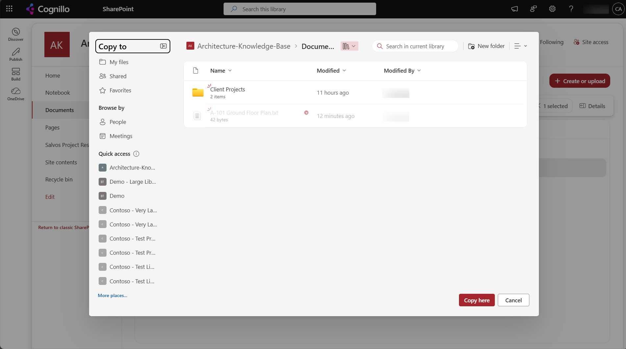Click the Copy here button

pos(477,300)
